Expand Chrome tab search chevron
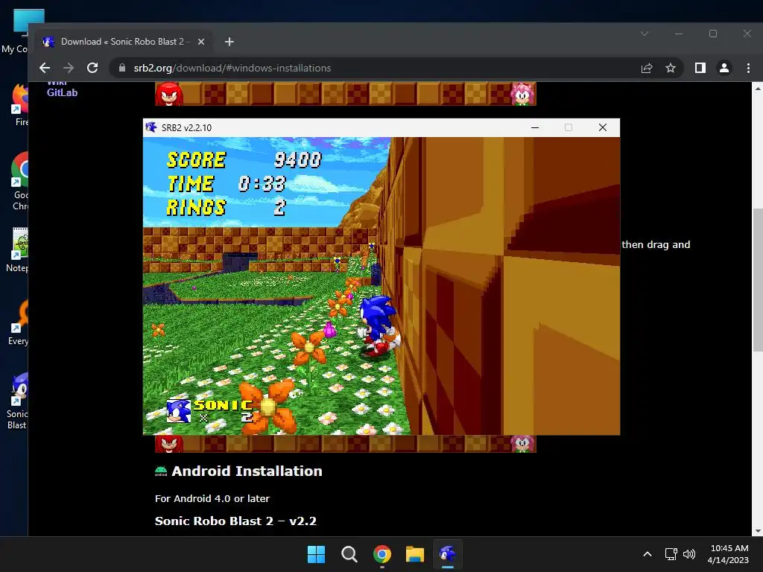 coord(645,34)
